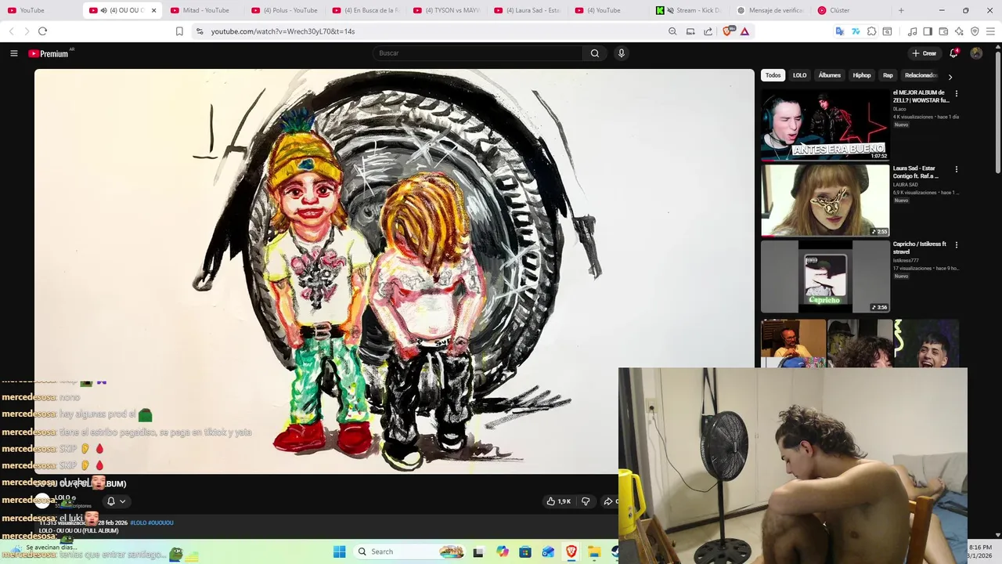
Task: Open options for MEJOR ALBUM de ZELL video
Action: 956,94
